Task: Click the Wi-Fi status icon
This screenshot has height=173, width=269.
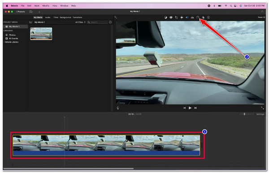Action: coord(226,6)
